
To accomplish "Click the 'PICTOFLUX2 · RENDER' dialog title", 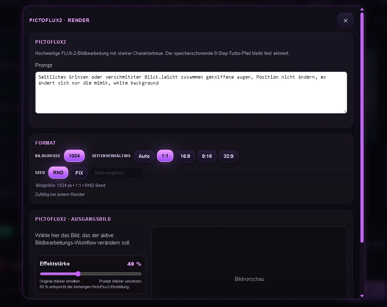I will click(x=59, y=21).
